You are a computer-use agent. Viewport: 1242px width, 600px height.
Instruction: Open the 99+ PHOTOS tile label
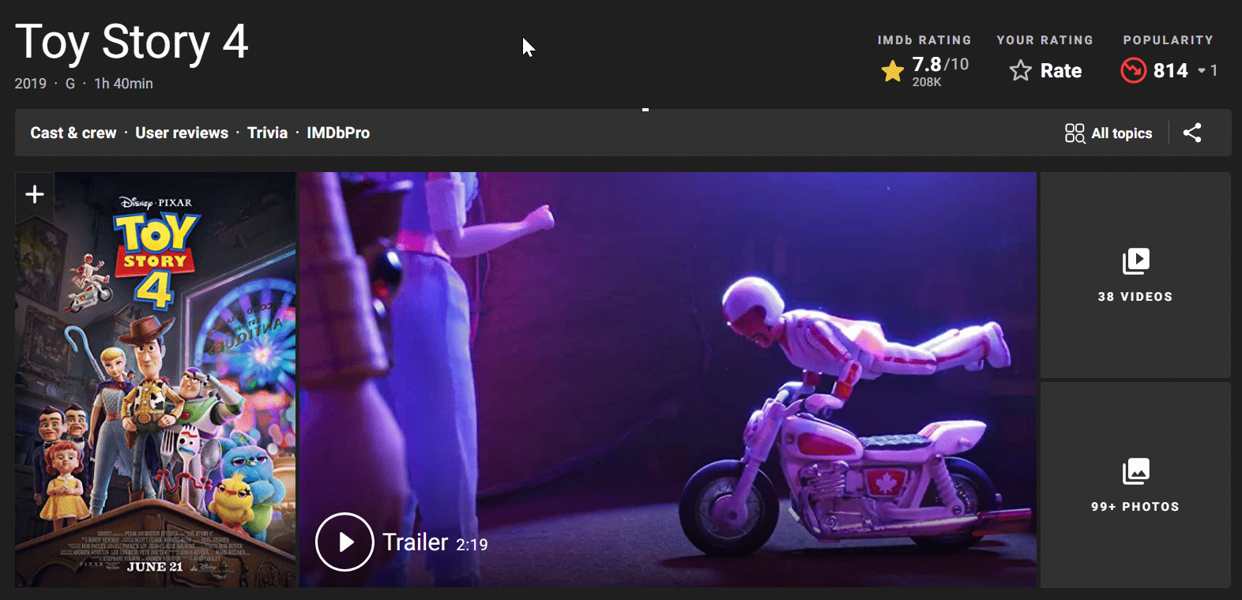[x=1135, y=507]
